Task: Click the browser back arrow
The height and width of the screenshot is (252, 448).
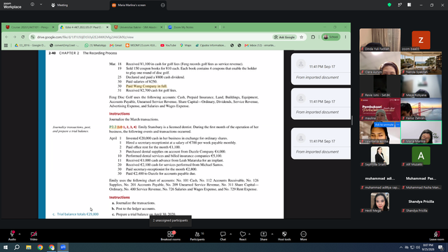Action: [x=6, y=37]
